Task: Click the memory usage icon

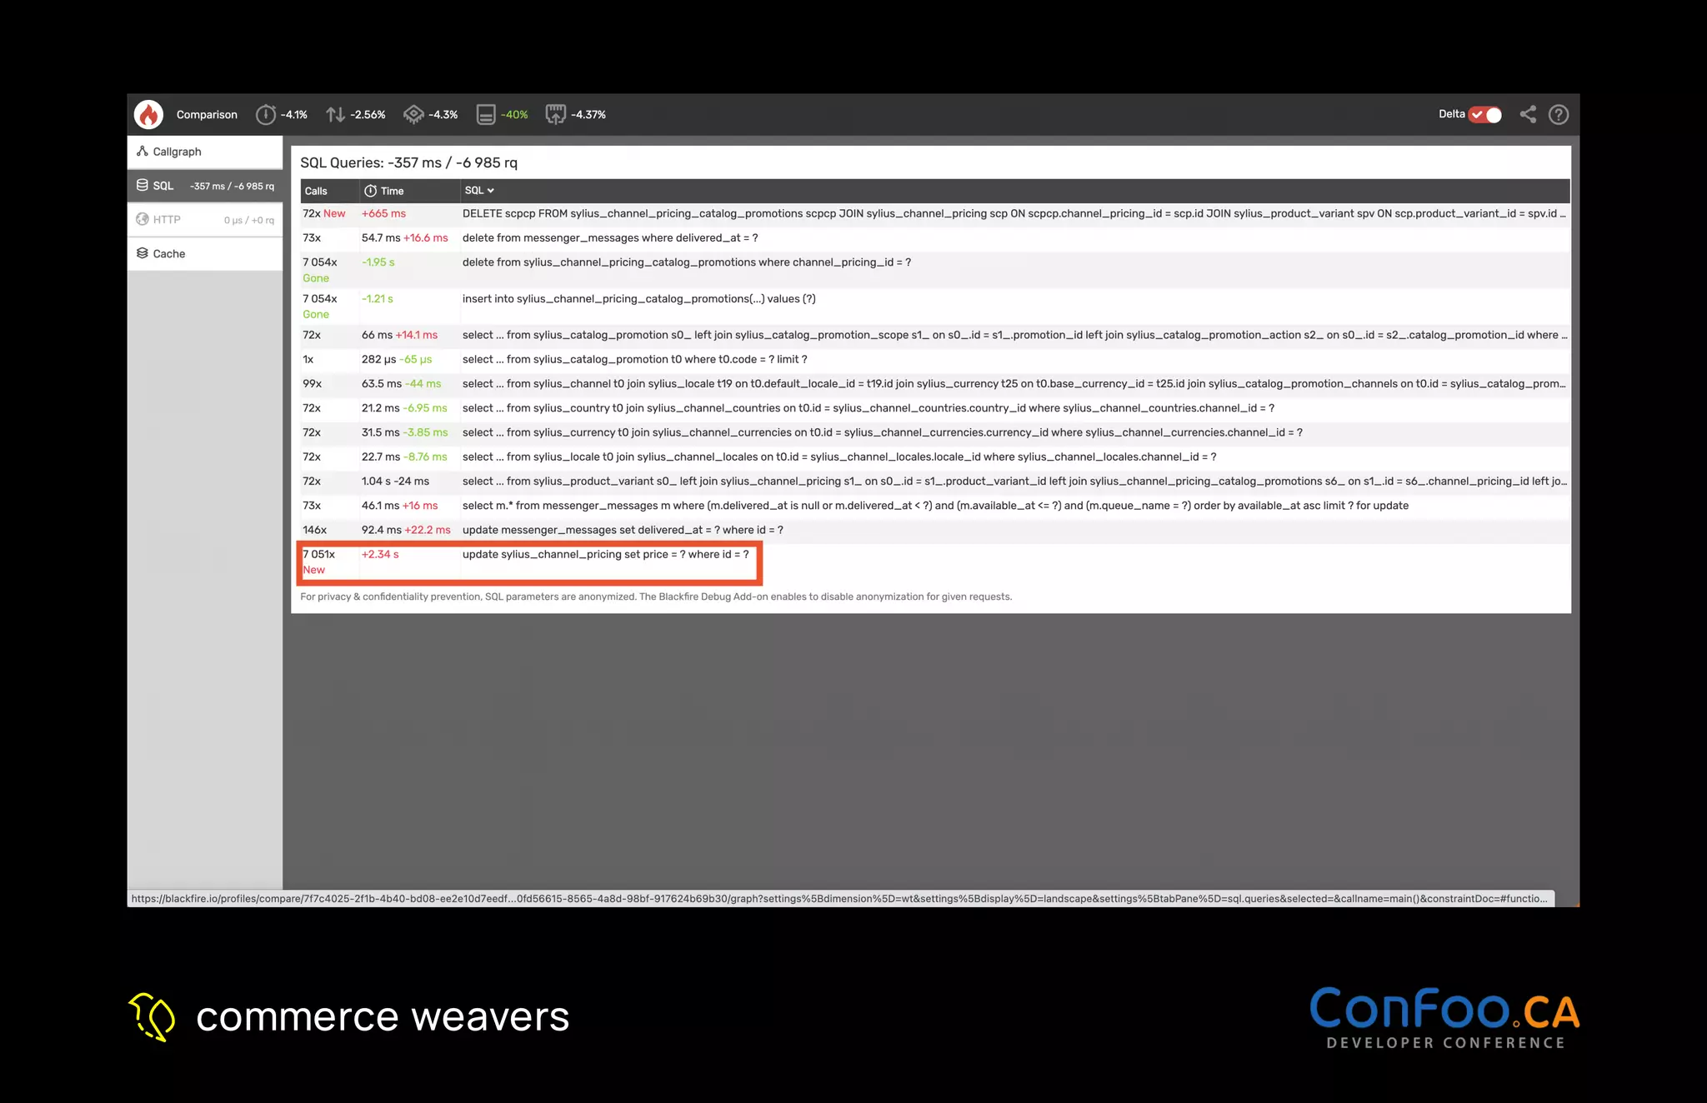Action: (x=486, y=115)
